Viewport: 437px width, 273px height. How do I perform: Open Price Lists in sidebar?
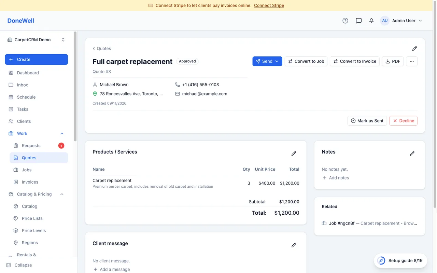point(39,218)
